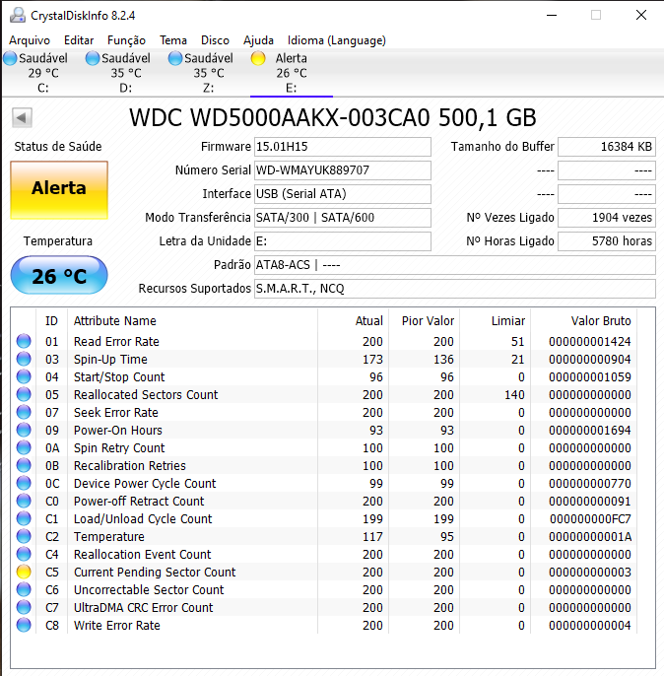This screenshot has width=664, height=676.
Task: Open the Arquivo menu
Action: [30, 40]
